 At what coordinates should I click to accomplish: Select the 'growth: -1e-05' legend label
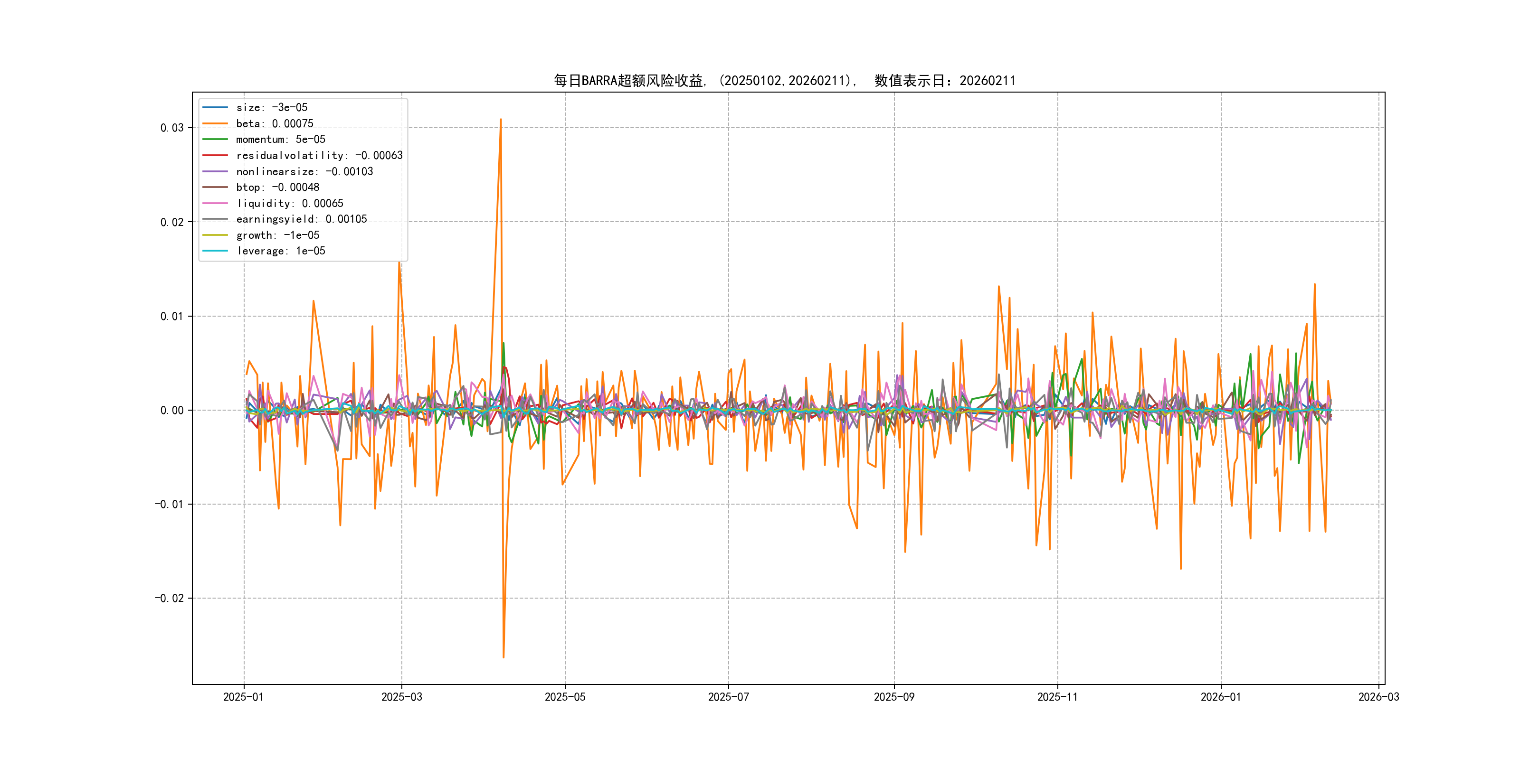click(277, 235)
